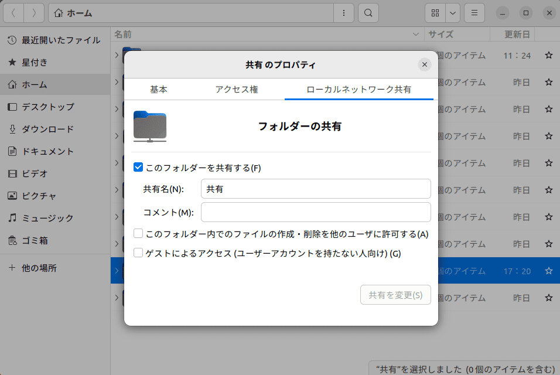Open the path bar three-dot menu
Image resolution: width=560 pixels, height=375 pixels.
(x=344, y=13)
